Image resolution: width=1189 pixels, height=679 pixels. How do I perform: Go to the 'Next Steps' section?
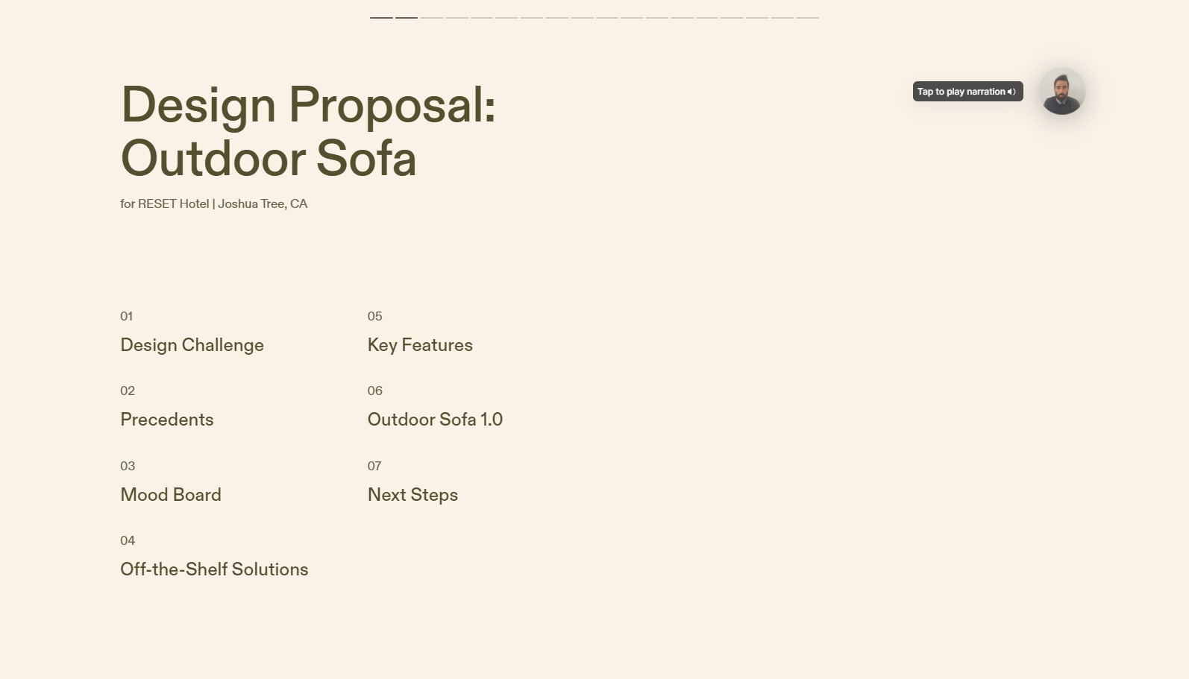click(412, 495)
